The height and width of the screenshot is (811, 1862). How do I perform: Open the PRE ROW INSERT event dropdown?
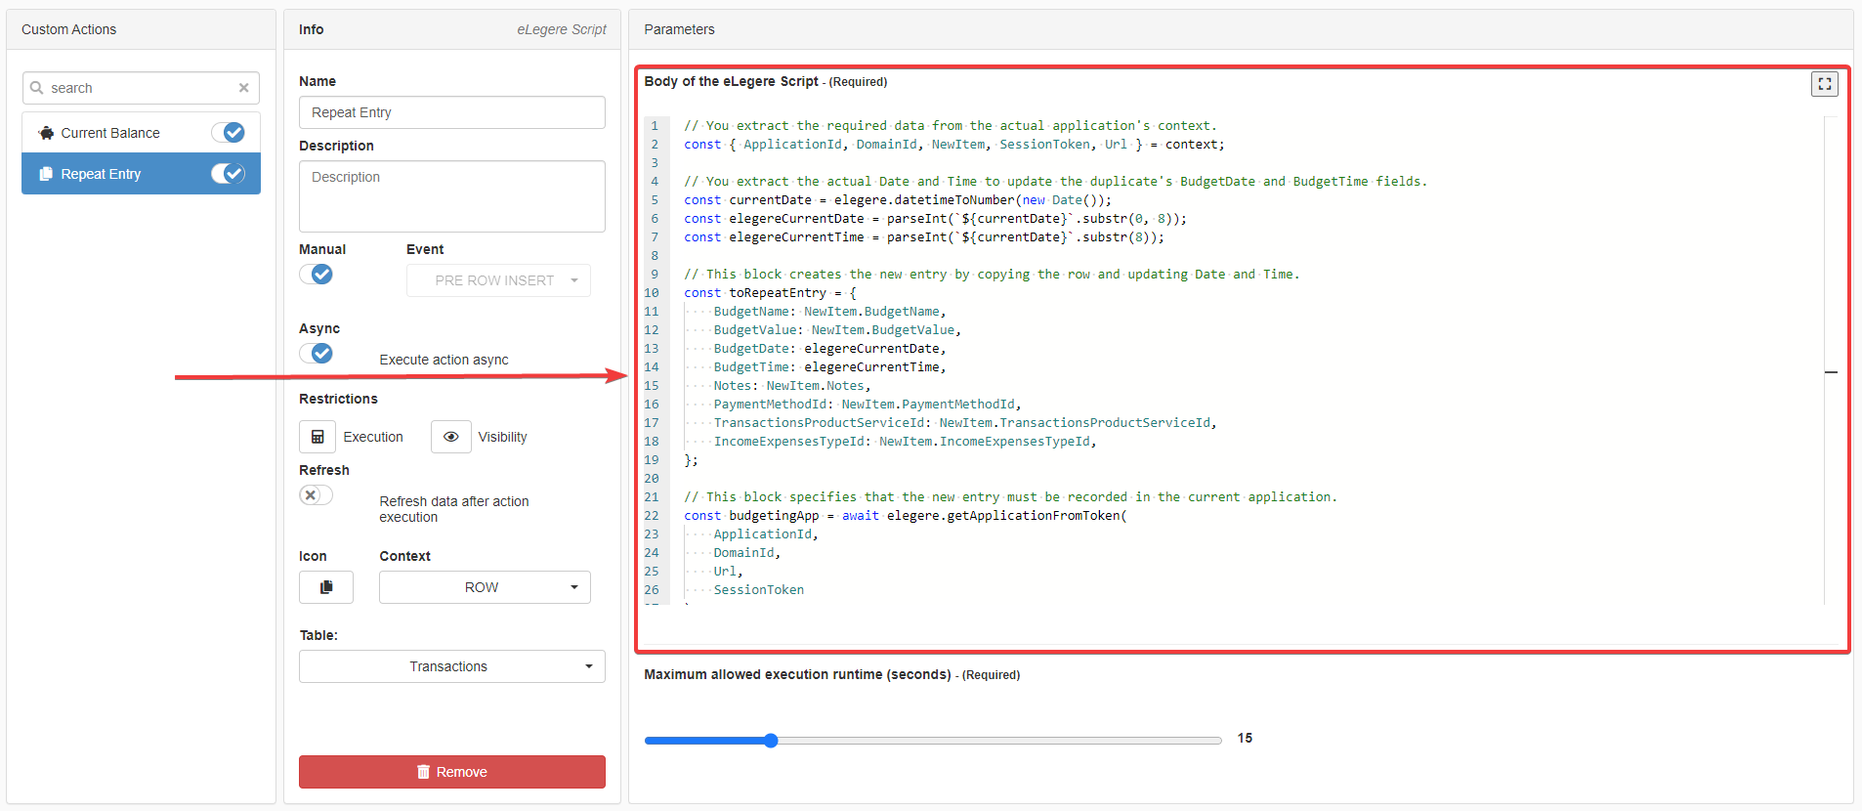click(x=498, y=280)
